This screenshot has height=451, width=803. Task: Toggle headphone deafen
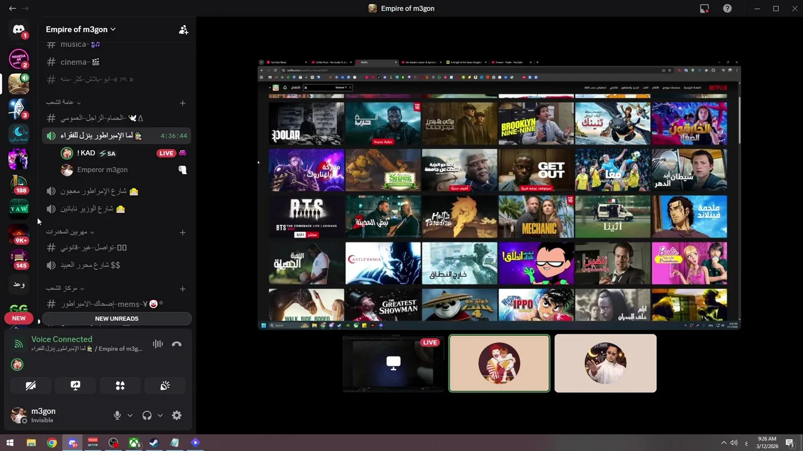click(x=147, y=415)
